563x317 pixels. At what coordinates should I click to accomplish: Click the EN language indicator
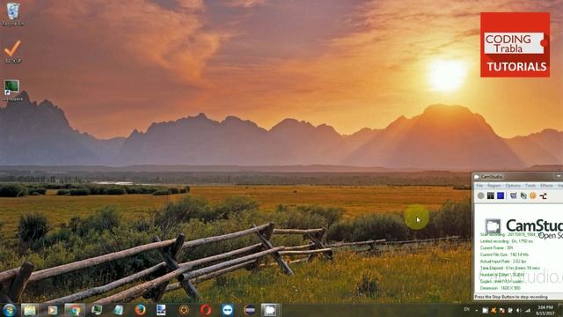(x=467, y=309)
